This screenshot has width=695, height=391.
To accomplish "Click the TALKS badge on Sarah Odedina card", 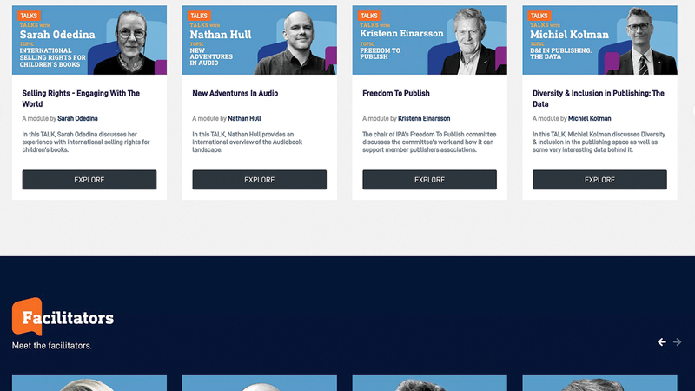I will [x=29, y=16].
